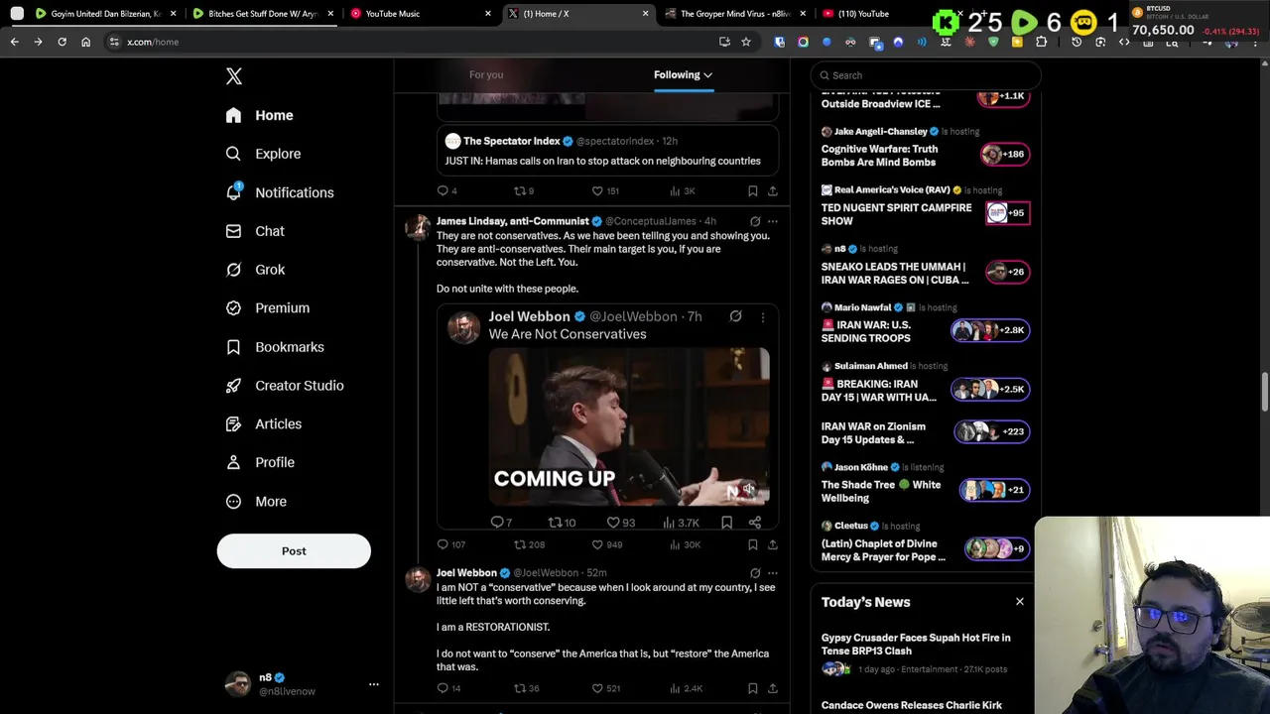Bookmark this page star icon

746,42
